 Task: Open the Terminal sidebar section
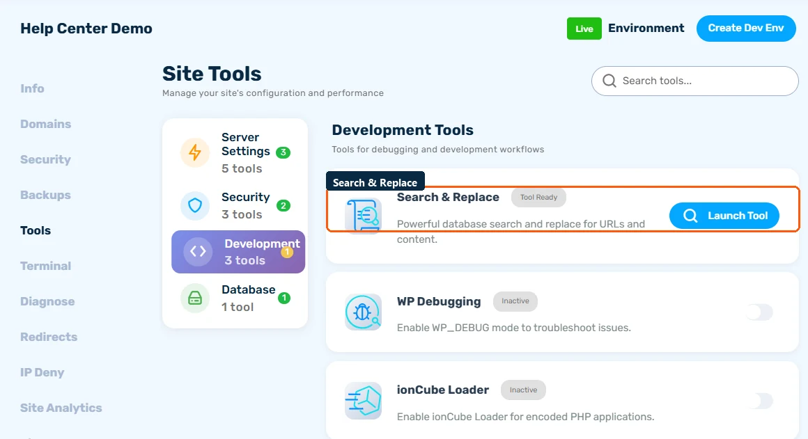click(x=45, y=266)
